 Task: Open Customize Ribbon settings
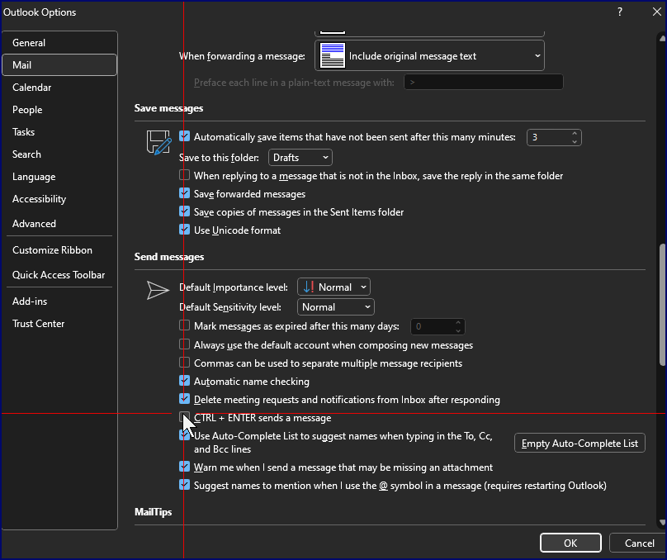click(59, 249)
